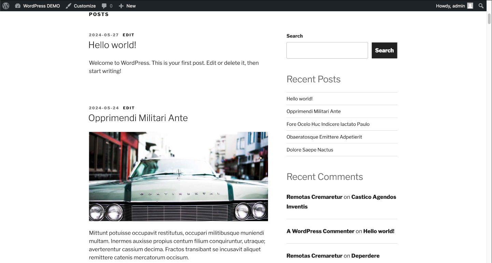Open the Opprimendi Militari Ante post title
Viewport: 492px width, 263px height.
point(138,118)
